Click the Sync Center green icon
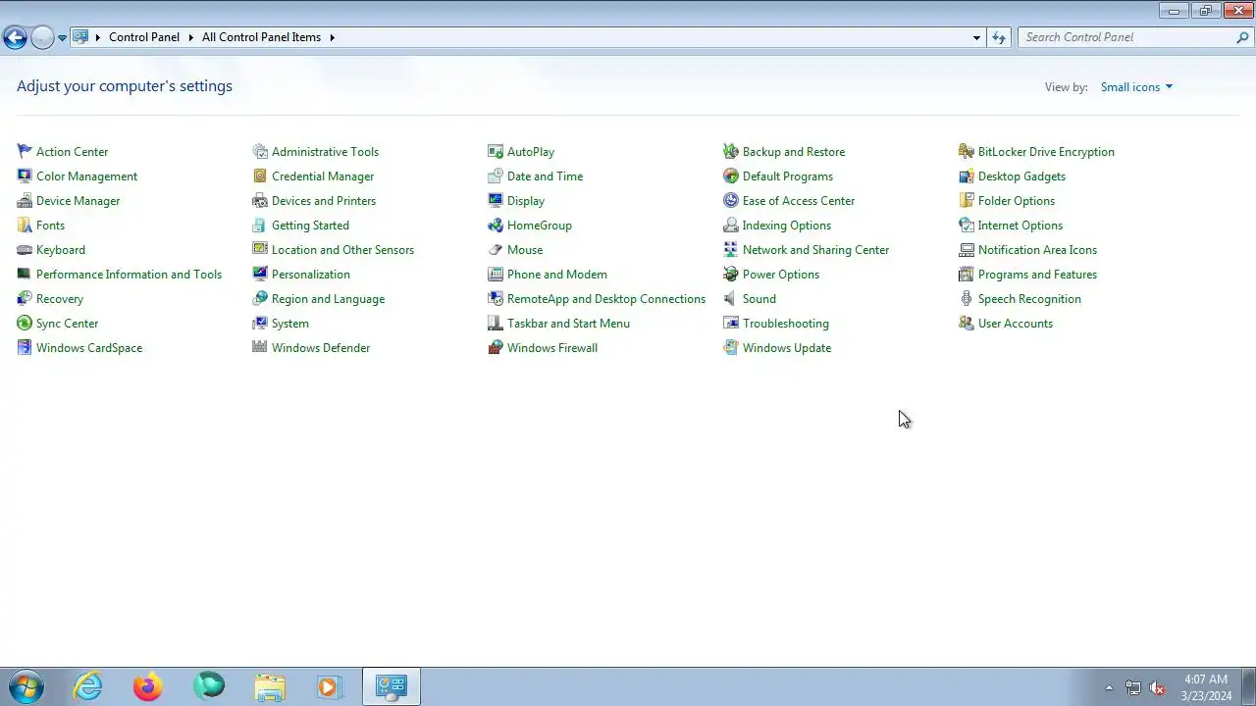The width and height of the screenshot is (1256, 706). (x=25, y=323)
